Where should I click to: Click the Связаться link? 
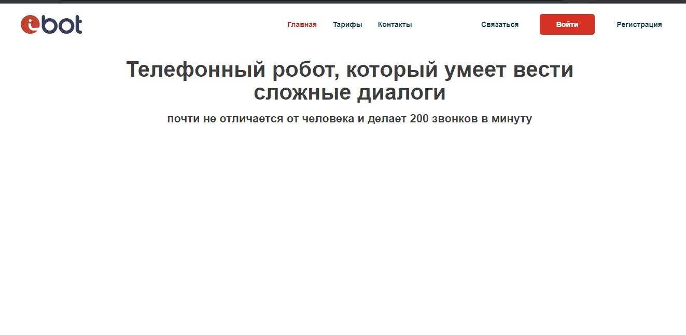499,24
